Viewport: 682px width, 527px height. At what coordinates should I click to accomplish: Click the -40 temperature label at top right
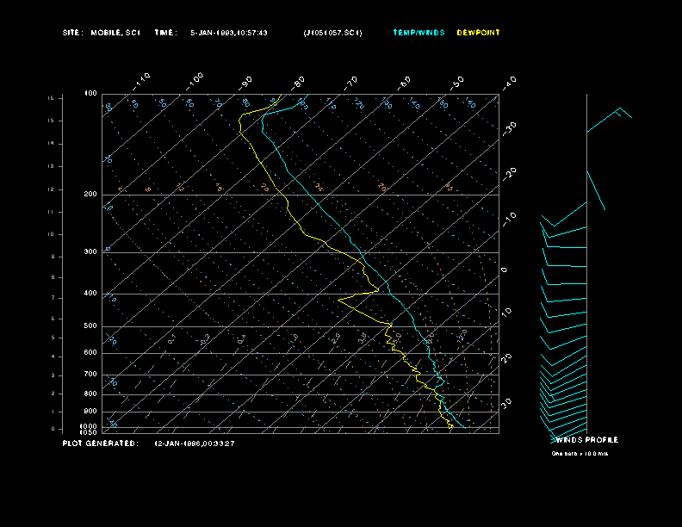click(508, 83)
